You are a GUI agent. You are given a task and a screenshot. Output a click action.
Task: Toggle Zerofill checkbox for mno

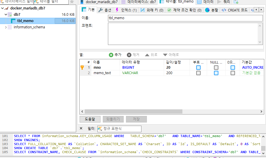[x=233, y=68]
